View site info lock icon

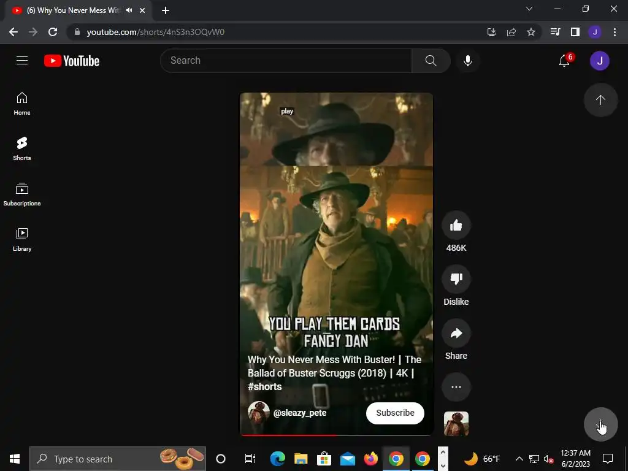pos(77,32)
